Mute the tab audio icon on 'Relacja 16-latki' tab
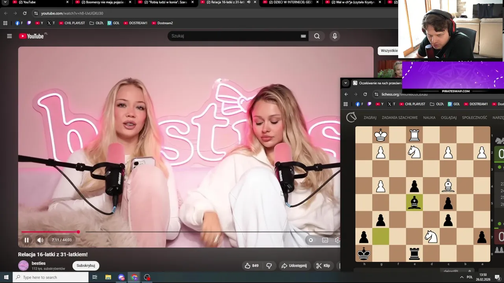504x283 pixels. (248, 2)
